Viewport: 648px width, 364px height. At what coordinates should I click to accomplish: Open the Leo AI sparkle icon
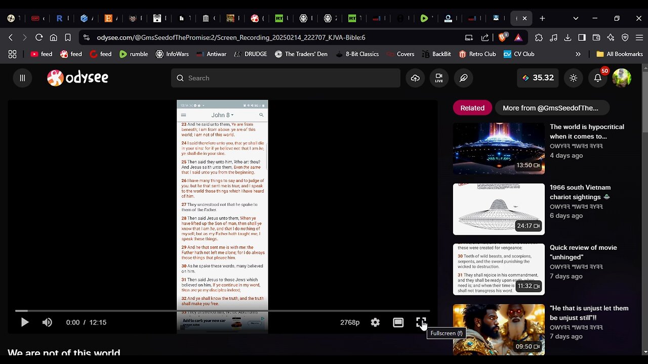pyautogui.click(x=611, y=37)
